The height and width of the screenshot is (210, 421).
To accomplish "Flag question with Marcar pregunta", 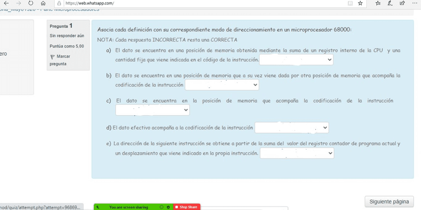I will click(60, 60).
